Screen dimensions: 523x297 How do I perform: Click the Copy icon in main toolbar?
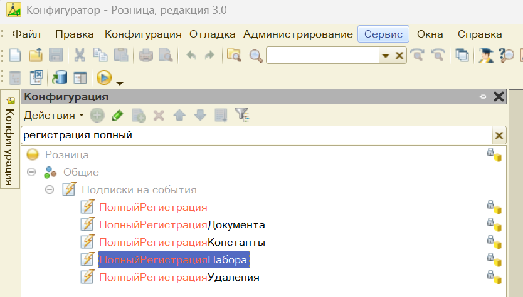click(100, 55)
